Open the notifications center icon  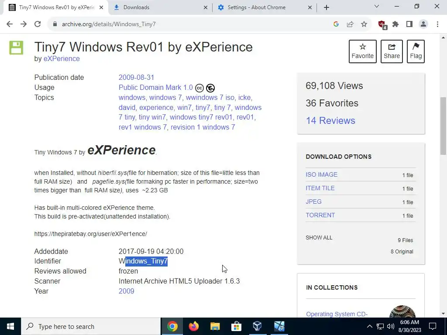pos(433,326)
